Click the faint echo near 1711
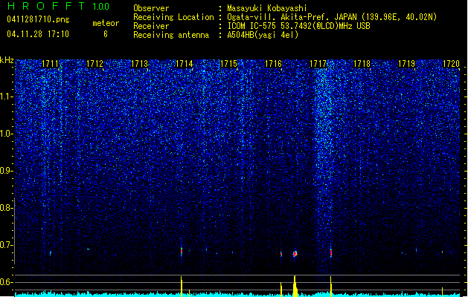468x297 pixels. [51, 253]
